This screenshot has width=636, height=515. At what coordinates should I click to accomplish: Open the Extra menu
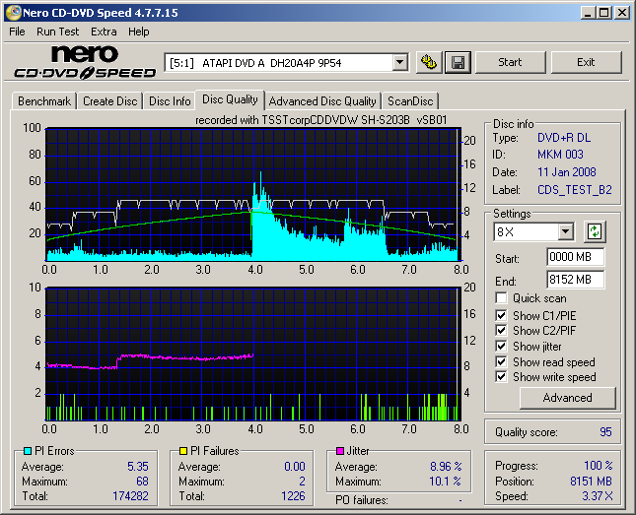point(104,32)
